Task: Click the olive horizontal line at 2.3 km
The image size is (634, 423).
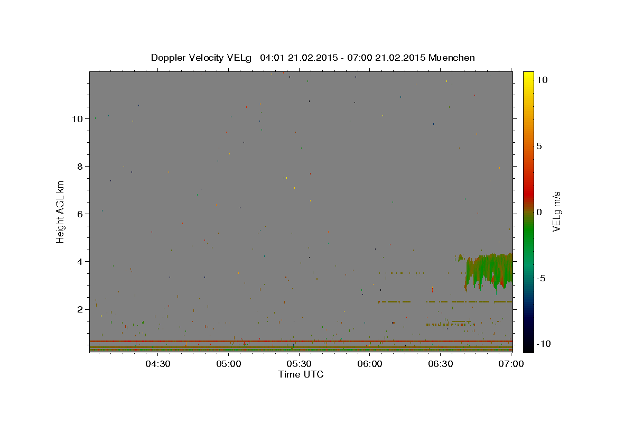Action: tap(445, 301)
